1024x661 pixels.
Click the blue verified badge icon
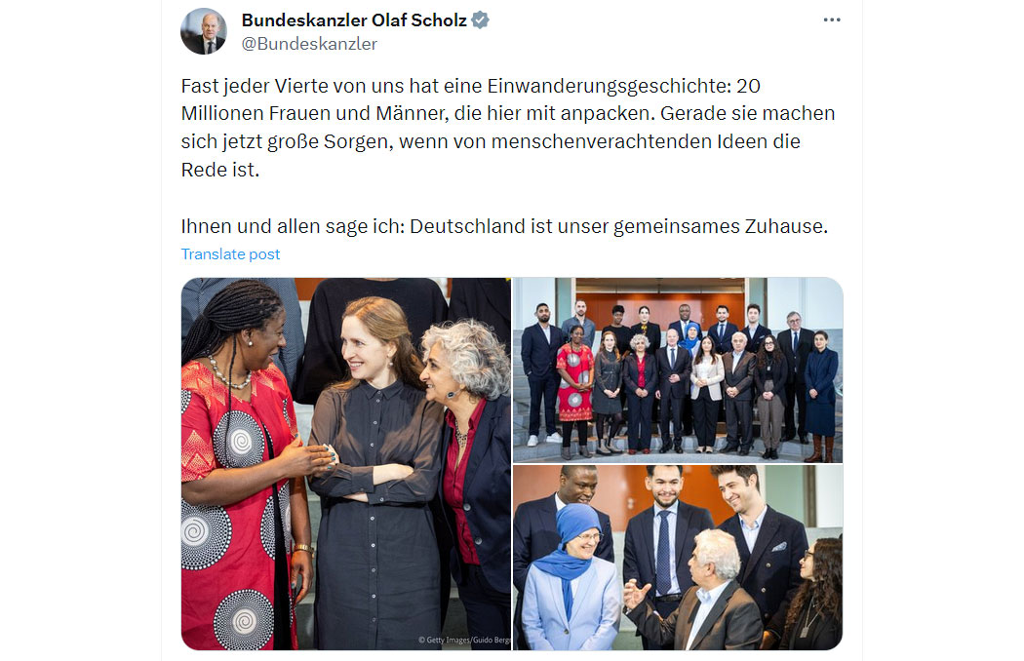click(x=480, y=20)
